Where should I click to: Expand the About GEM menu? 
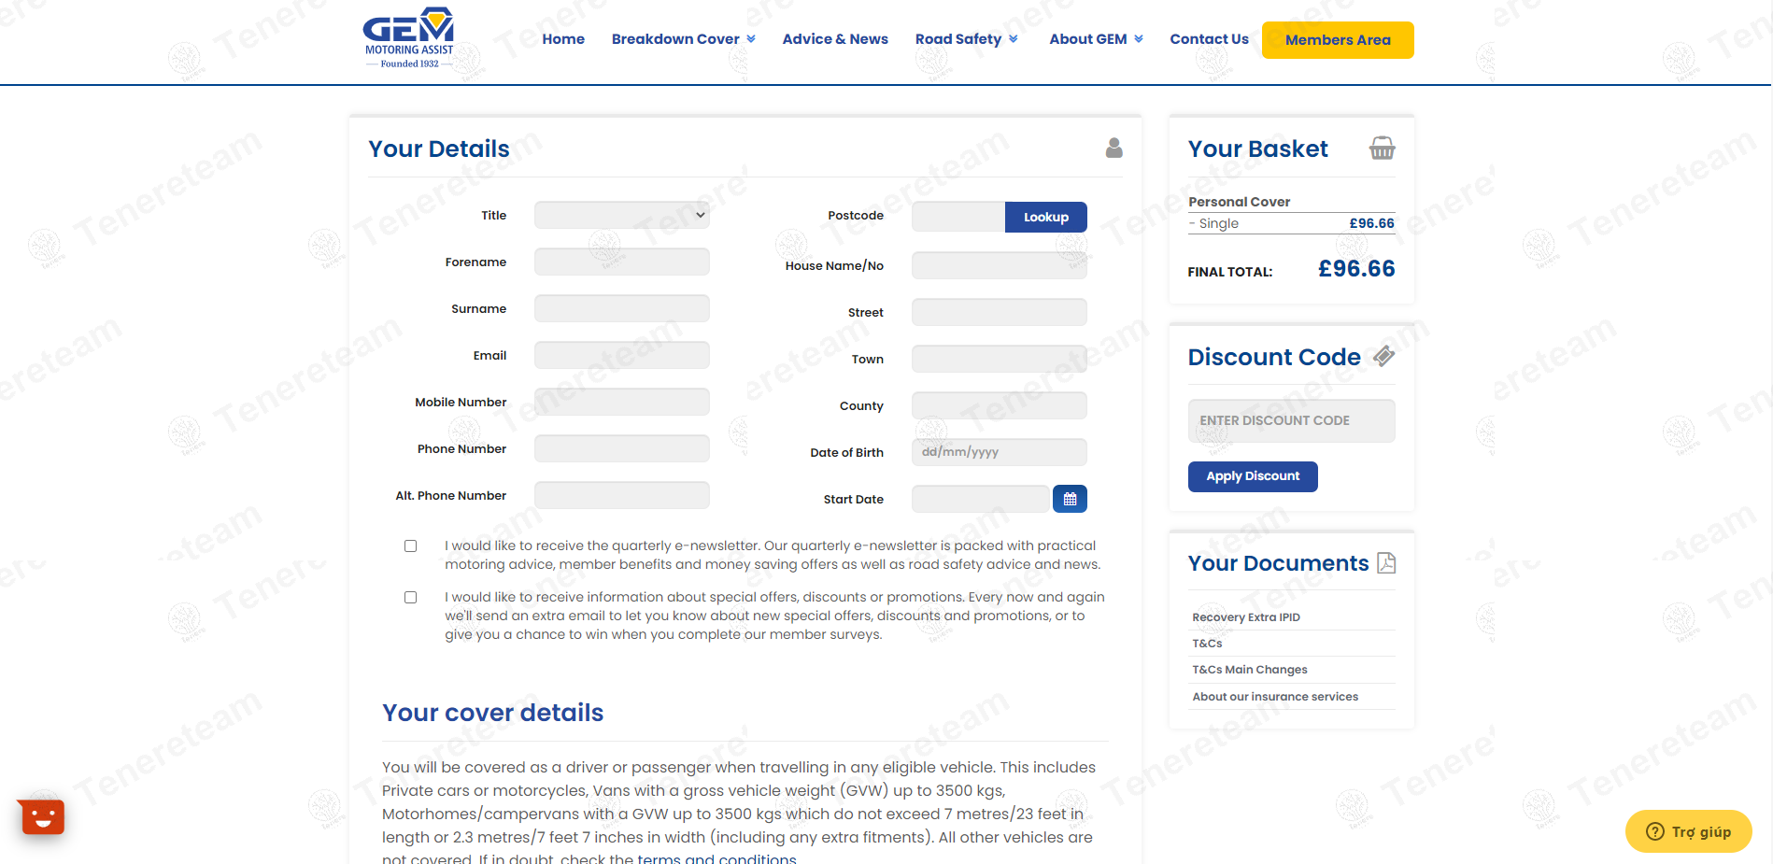pyautogui.click(x=1096, y=39)
